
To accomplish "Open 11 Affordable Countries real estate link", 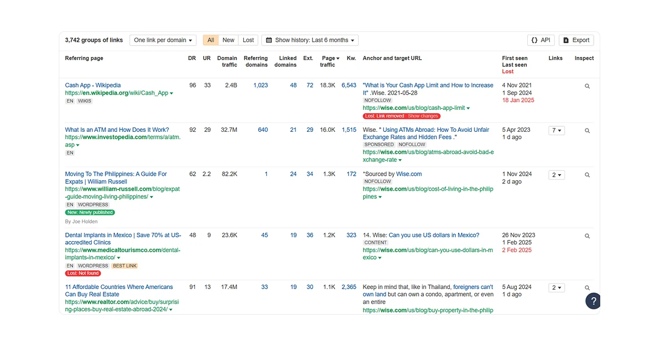I will (x=119, y=291).
